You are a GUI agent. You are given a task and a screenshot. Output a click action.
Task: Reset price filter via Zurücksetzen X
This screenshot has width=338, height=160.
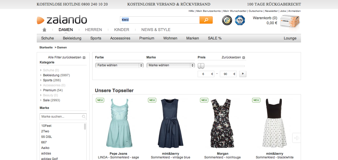coord(244,57)
